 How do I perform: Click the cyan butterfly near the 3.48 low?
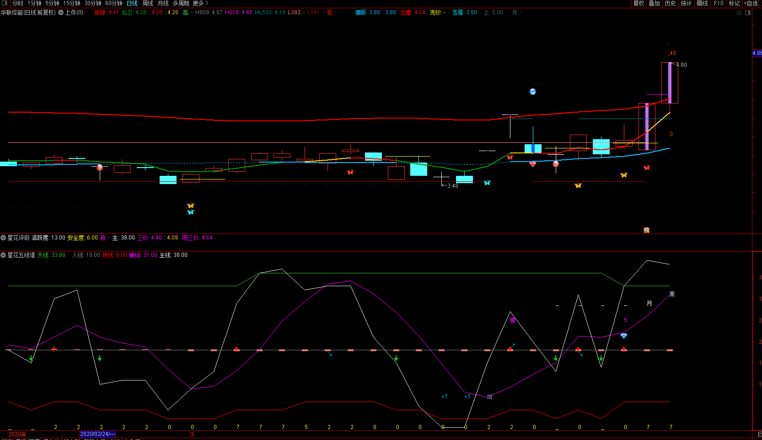[x=487, y=182]
